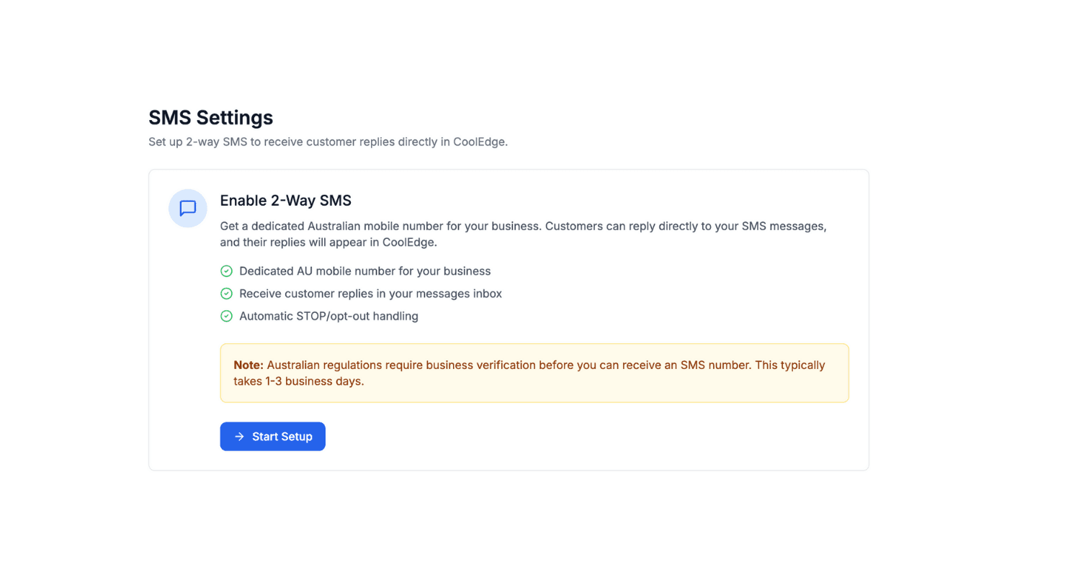Viewport: 1079px width, 587px height.
Task: Click the Automatic STOP/opt-out handling text
Action: click(329, 316)
